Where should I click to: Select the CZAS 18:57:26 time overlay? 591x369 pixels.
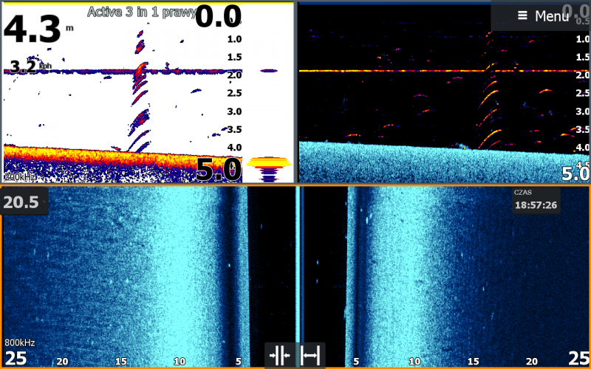tap(536, 201)
